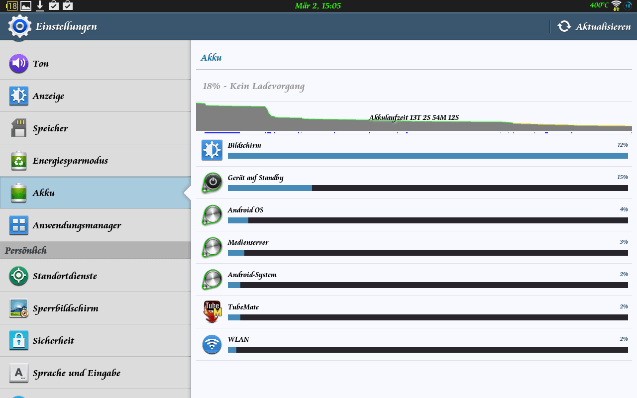Viewport: 637px width, 398px height.
Task: Tap the Aktualisieren refresh icon
Action: 564,26
